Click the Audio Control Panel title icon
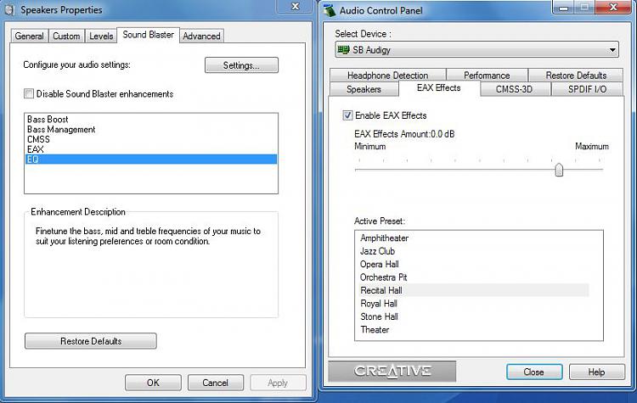Viewport: 637px width, 403px height. [x=330, y=10]
